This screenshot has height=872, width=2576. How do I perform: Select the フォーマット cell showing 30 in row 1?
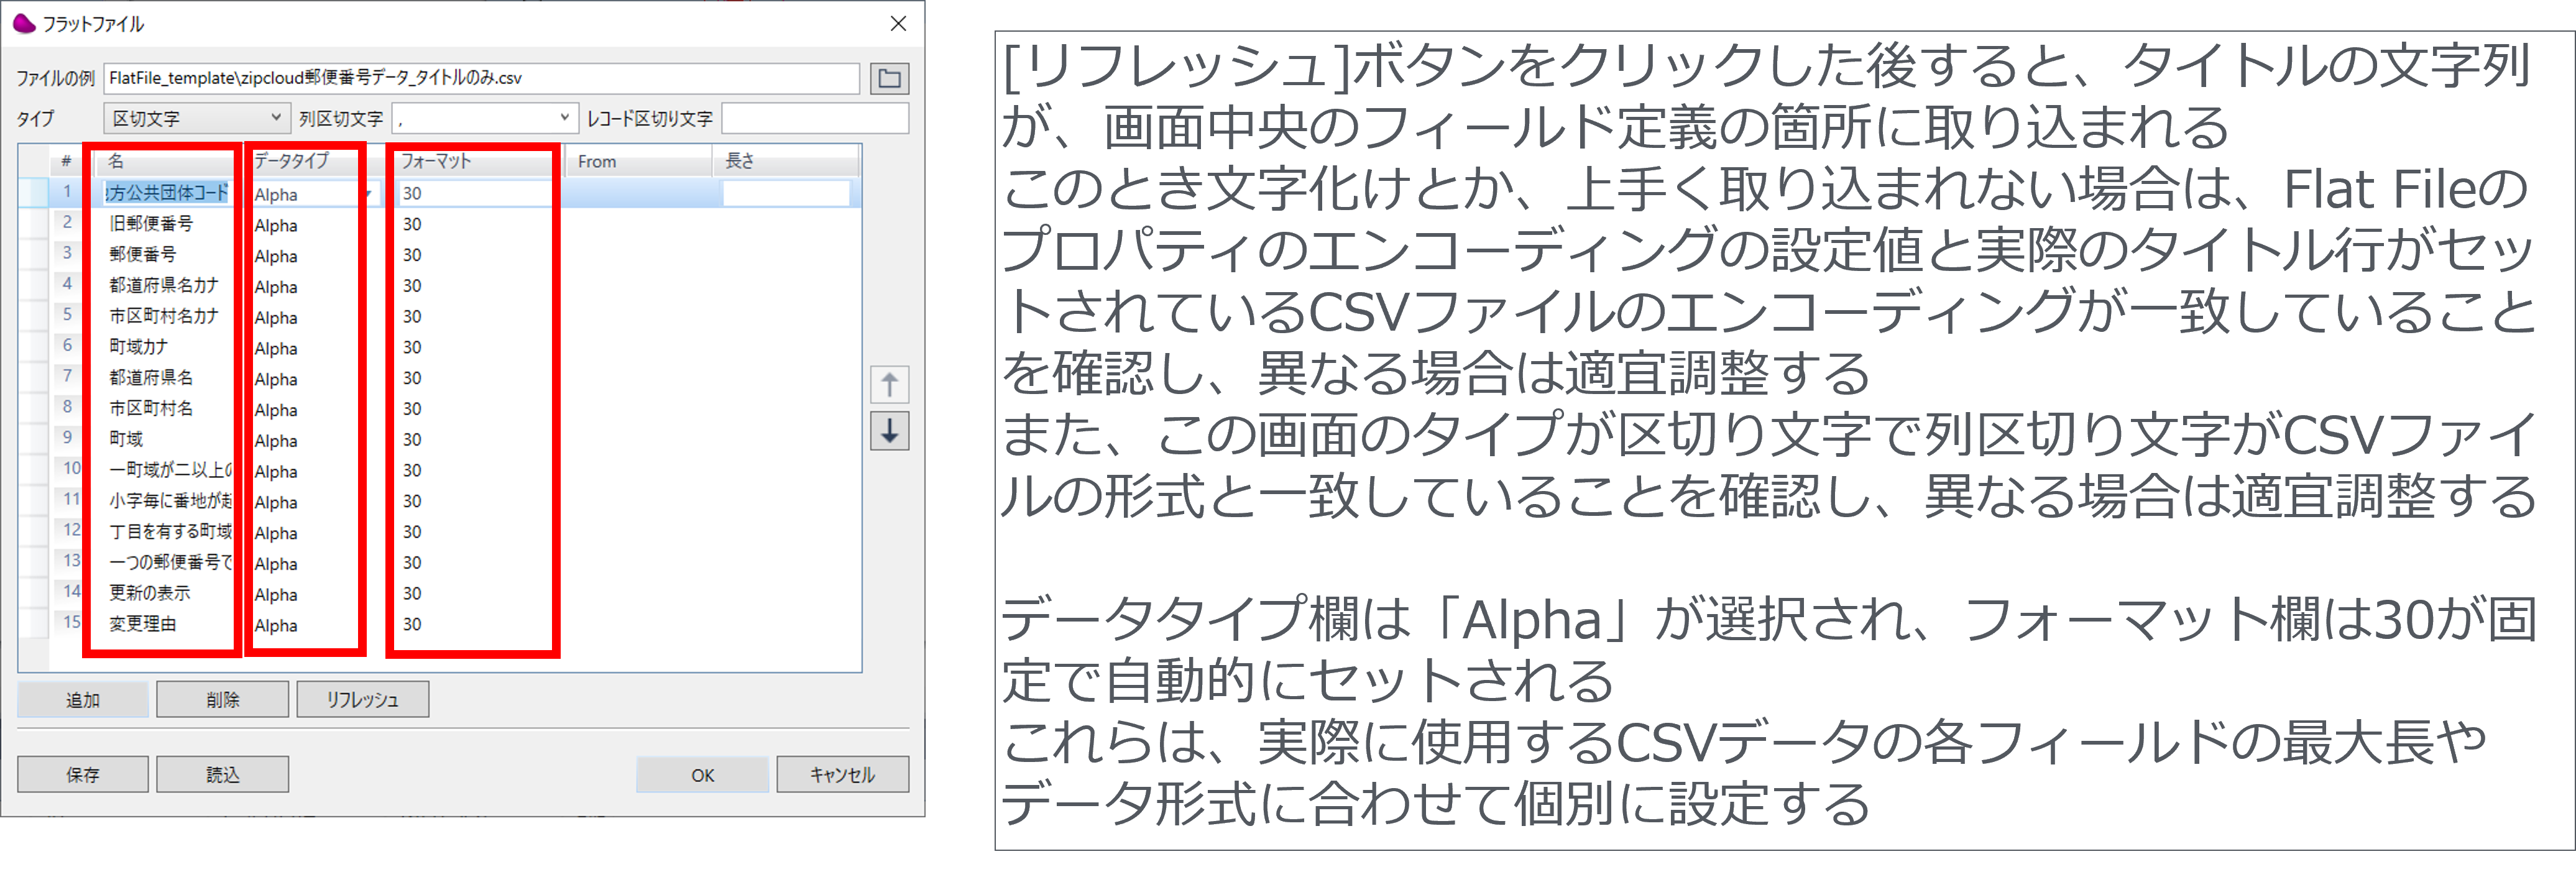pyautogui.click(x=470, y=193)
